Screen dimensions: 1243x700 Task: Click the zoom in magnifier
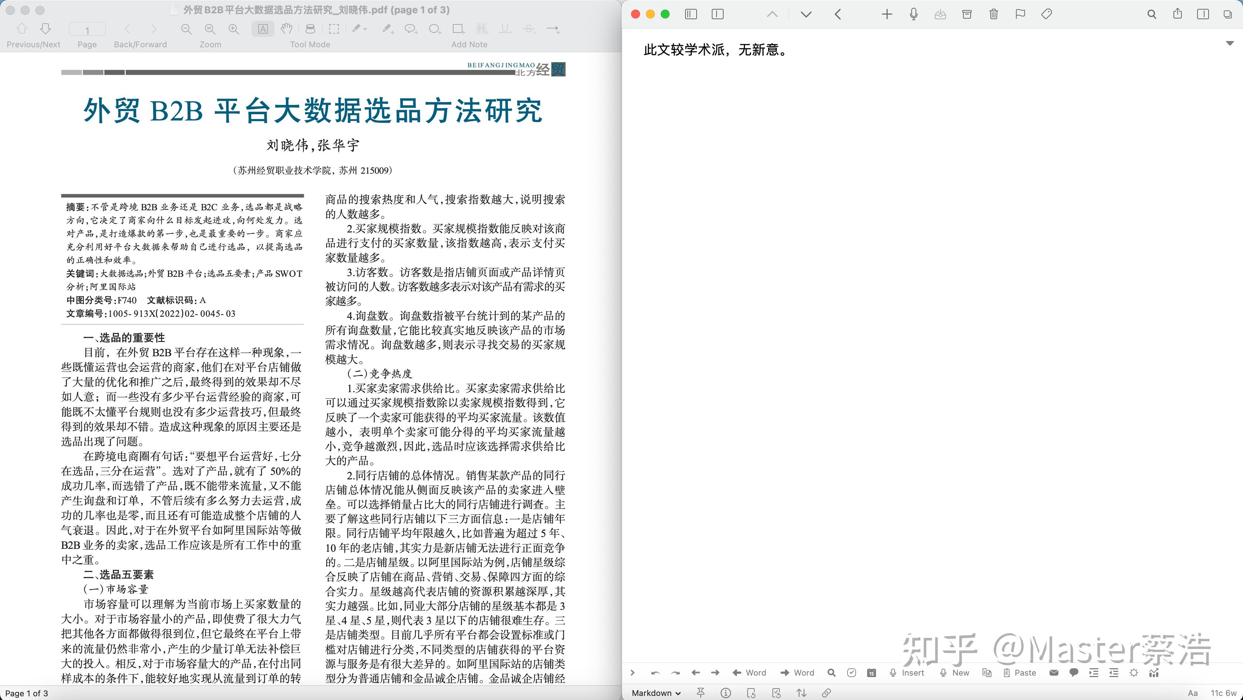click(x=234, y=30)
